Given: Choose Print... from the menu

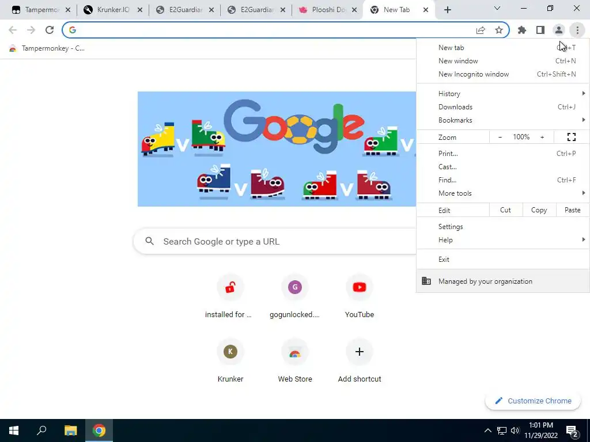Looking at the screenshot, I should (x=503, y=153).
